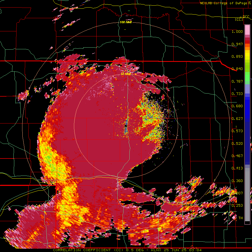Click the TH threshold label on the scale
252x252 pixels.
(241, 218)
